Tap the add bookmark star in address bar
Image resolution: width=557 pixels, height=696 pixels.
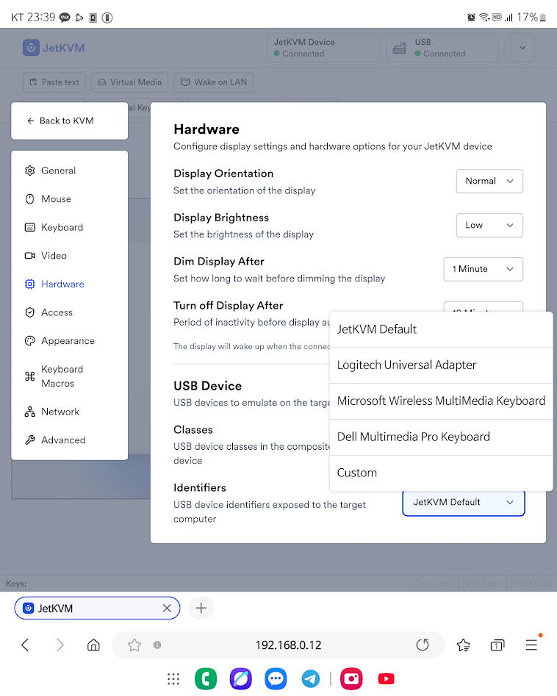click(x=134, y=645)
